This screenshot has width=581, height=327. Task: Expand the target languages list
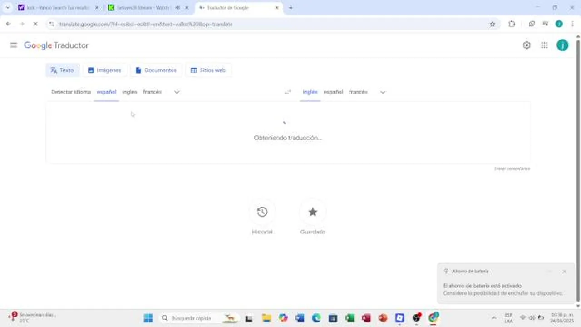[x=383, y=92]
